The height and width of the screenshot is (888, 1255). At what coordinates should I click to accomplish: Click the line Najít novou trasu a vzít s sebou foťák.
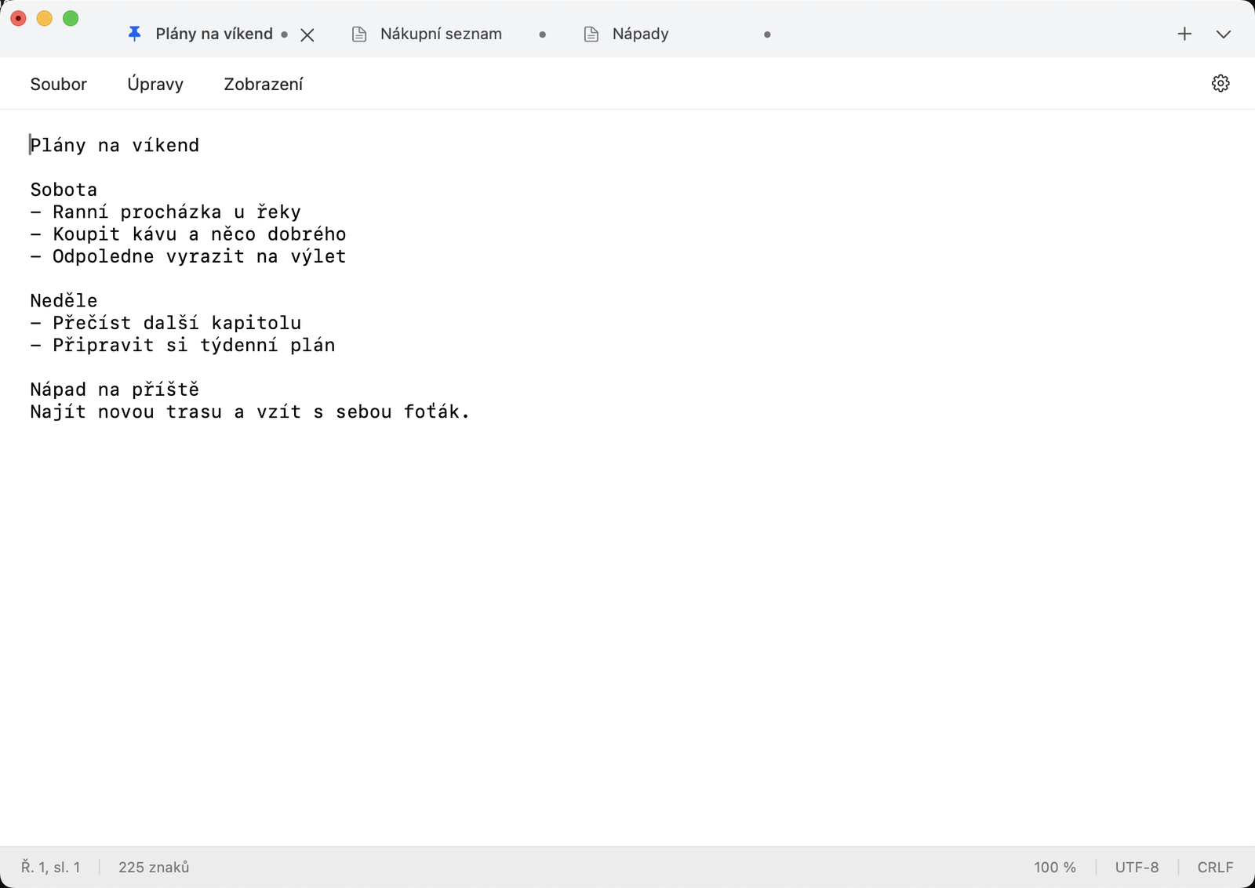point(250,411)
